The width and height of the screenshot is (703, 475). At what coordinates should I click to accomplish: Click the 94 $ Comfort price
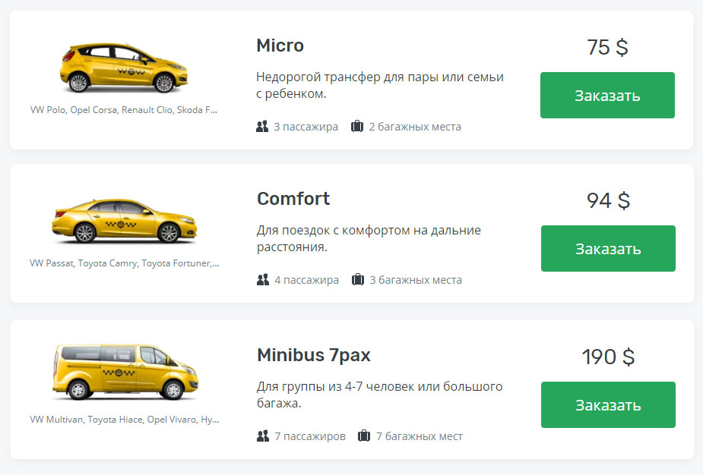tap(608, 201)
